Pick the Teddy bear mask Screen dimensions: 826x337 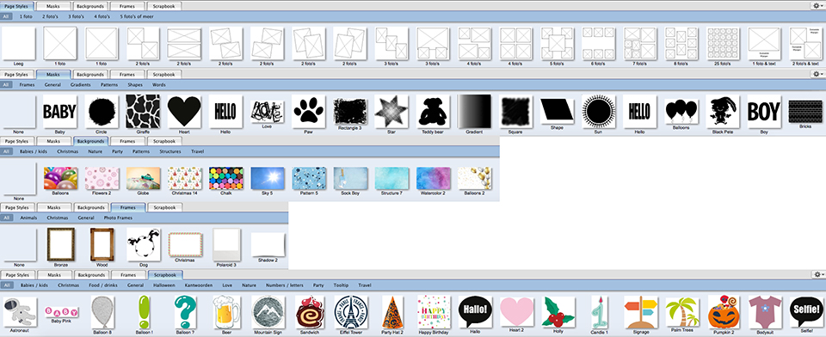pyautogui.click(x=433, y=111)
